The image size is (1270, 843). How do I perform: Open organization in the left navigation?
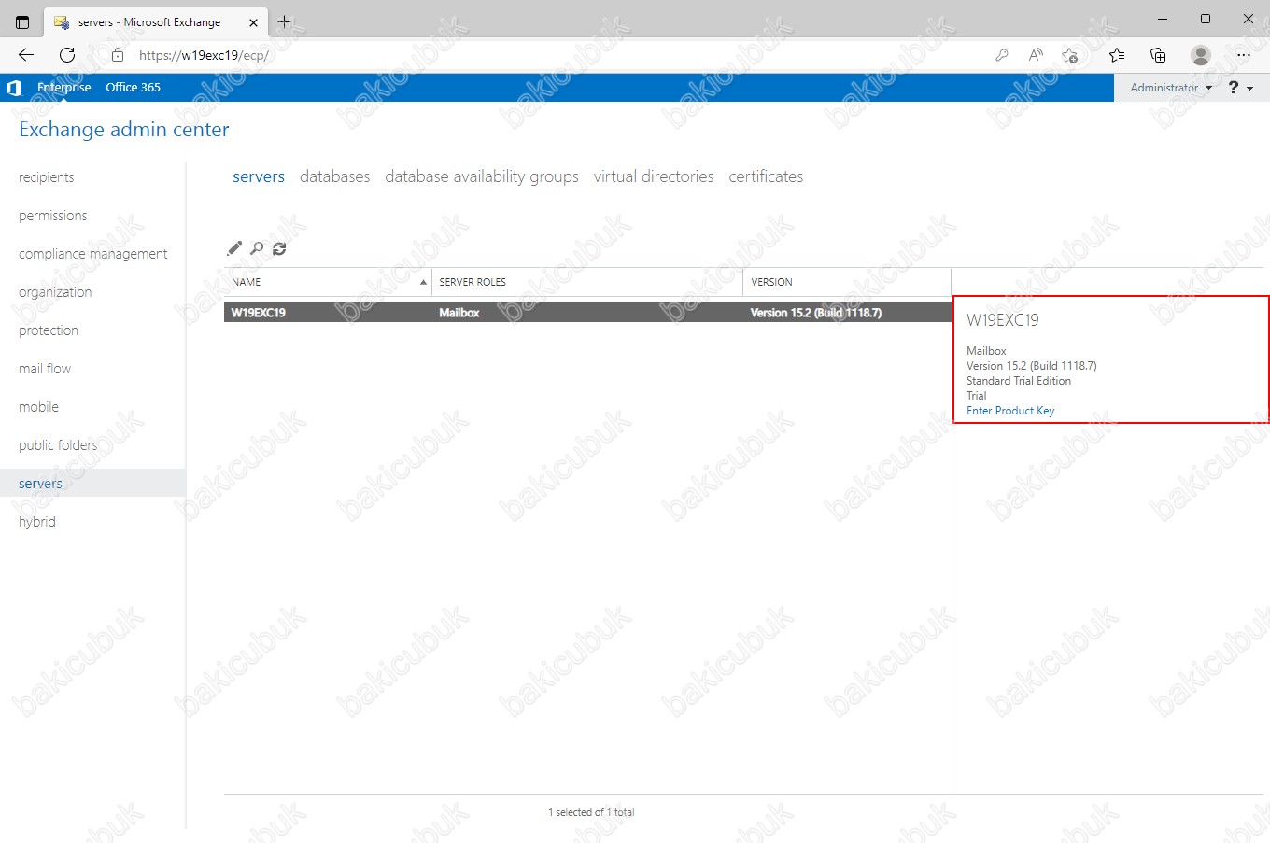click(55, 292)
